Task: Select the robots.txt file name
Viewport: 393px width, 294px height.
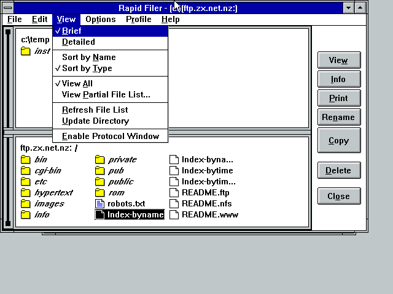Action: [x=126, y=203]
